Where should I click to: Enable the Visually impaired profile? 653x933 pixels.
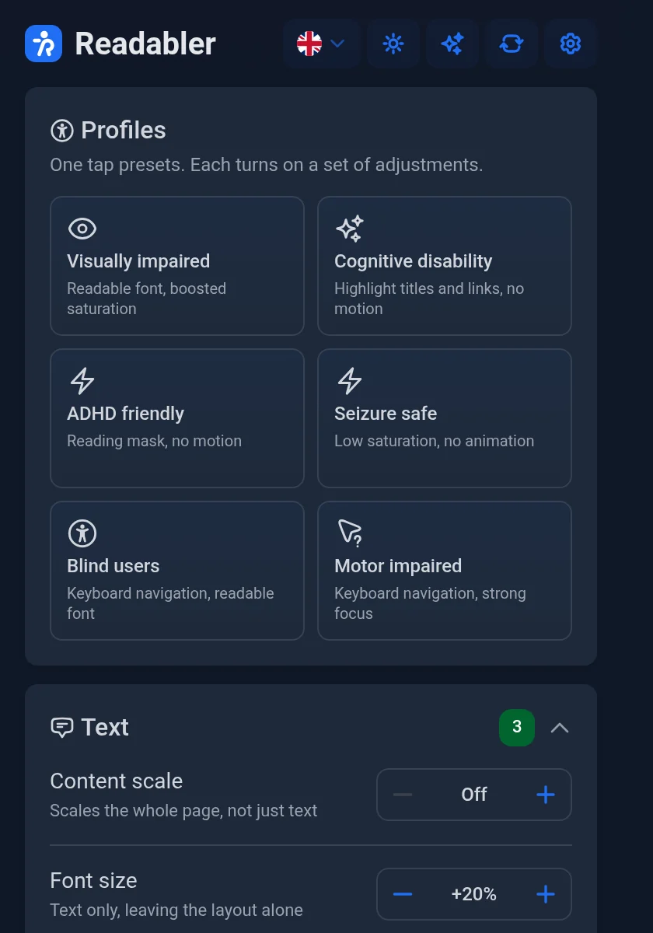pyautogui.click(x=177, y=266)
